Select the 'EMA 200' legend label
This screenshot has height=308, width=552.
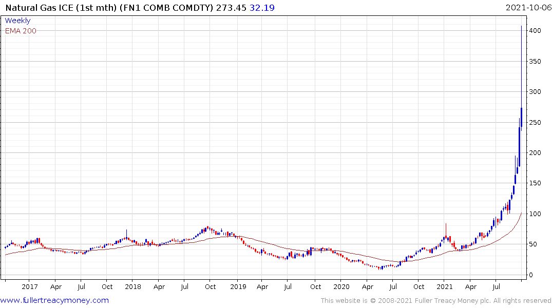click(x=21, y=31)
